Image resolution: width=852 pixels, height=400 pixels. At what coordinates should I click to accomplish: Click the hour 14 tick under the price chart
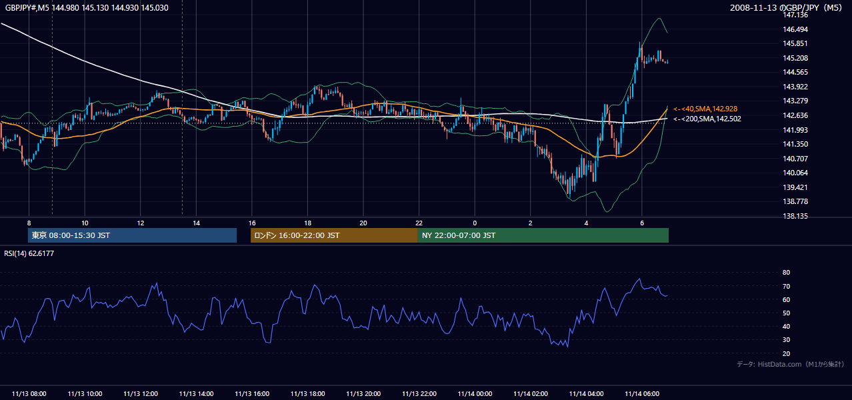tap(196, 223)
